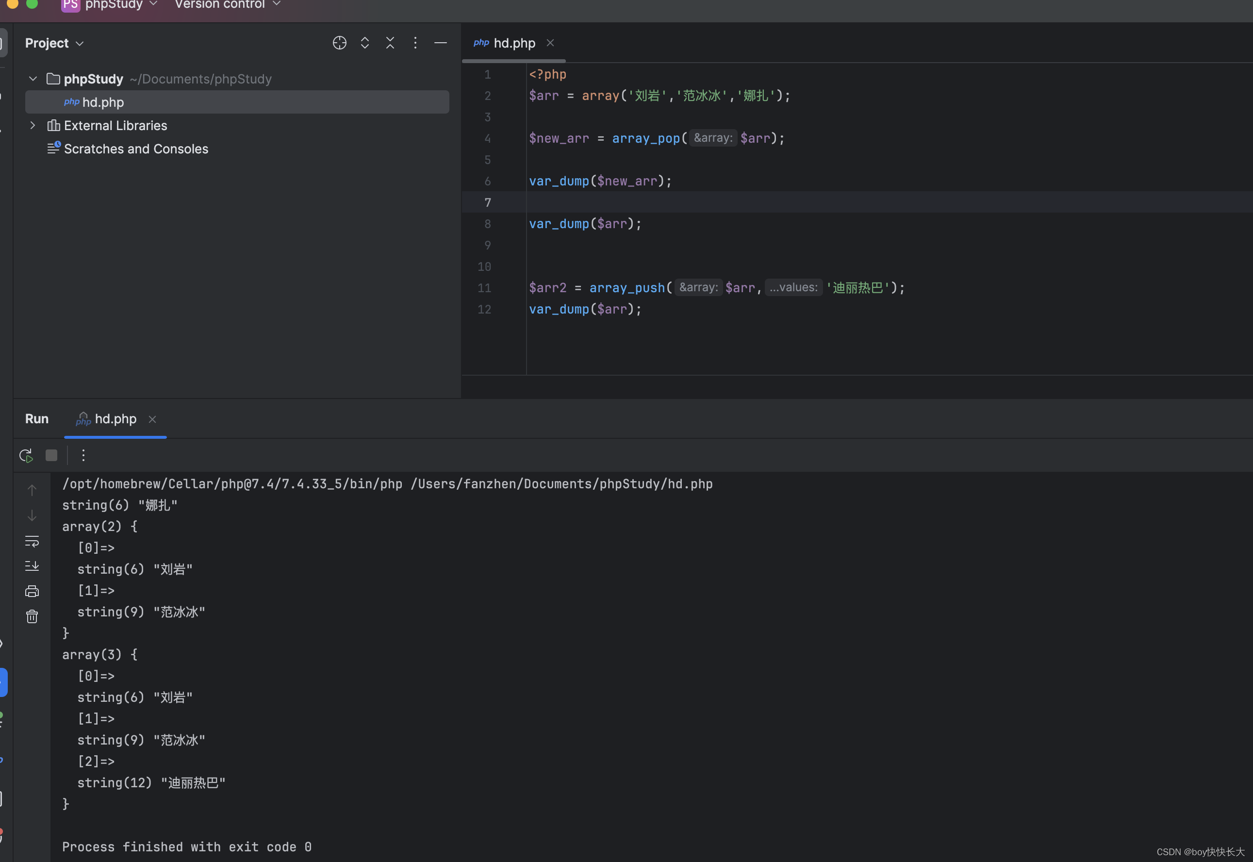The width and height of the screenshot is (1253, 862).
Task: Click $arr2 variable on line 11
Action: [547, 288]
